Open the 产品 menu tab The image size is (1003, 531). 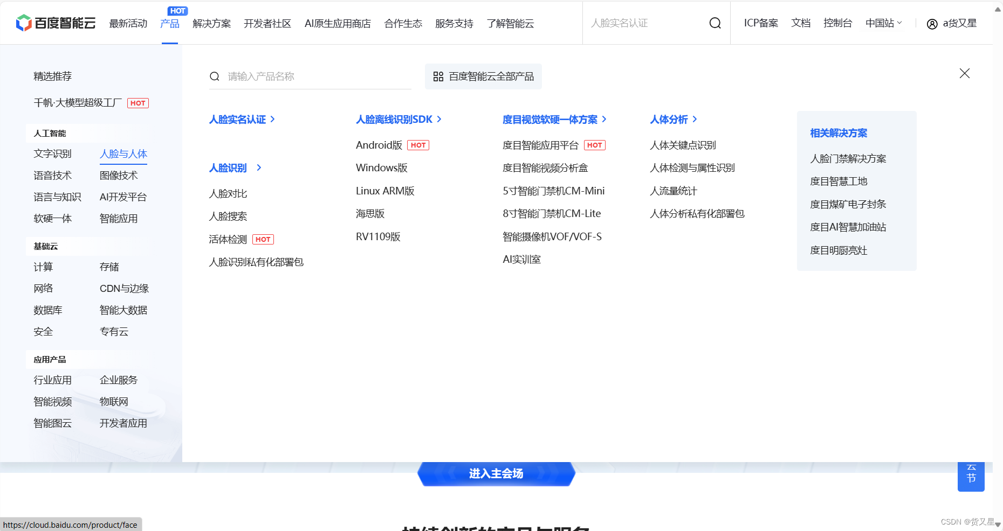[x=170, y=24]
